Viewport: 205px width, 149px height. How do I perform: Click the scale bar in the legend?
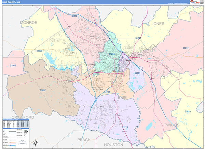coord(21,140)
